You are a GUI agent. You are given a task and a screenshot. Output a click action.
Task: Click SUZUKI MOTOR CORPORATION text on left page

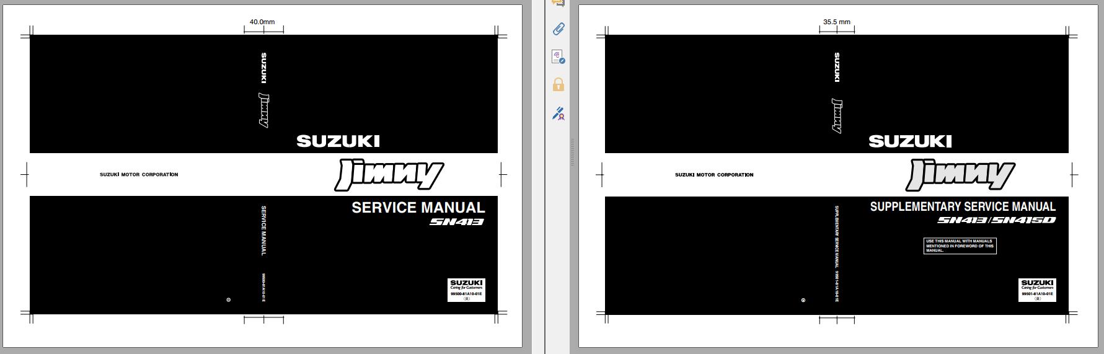[x=139, y=175]
